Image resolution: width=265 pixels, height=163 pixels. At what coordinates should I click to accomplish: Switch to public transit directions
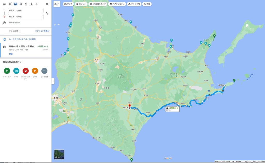coord(21,4)
